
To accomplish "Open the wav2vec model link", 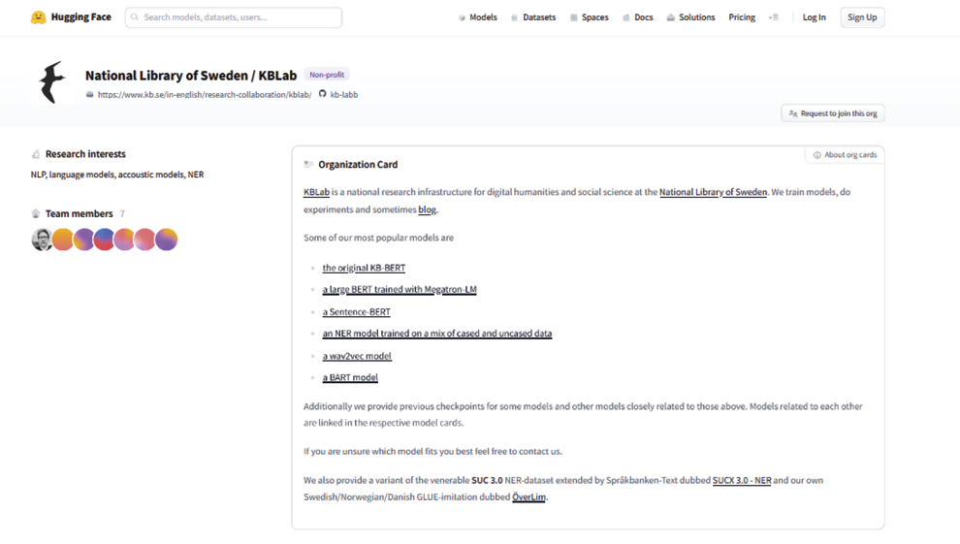I will point(357,356).
